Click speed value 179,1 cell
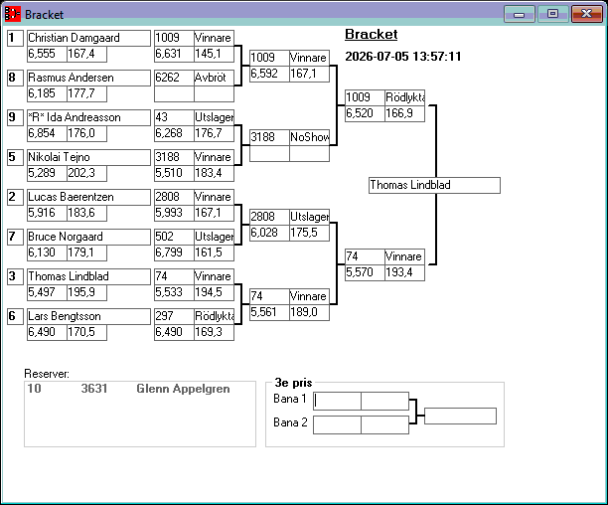 pyautogui.click(x=86, y=252)
